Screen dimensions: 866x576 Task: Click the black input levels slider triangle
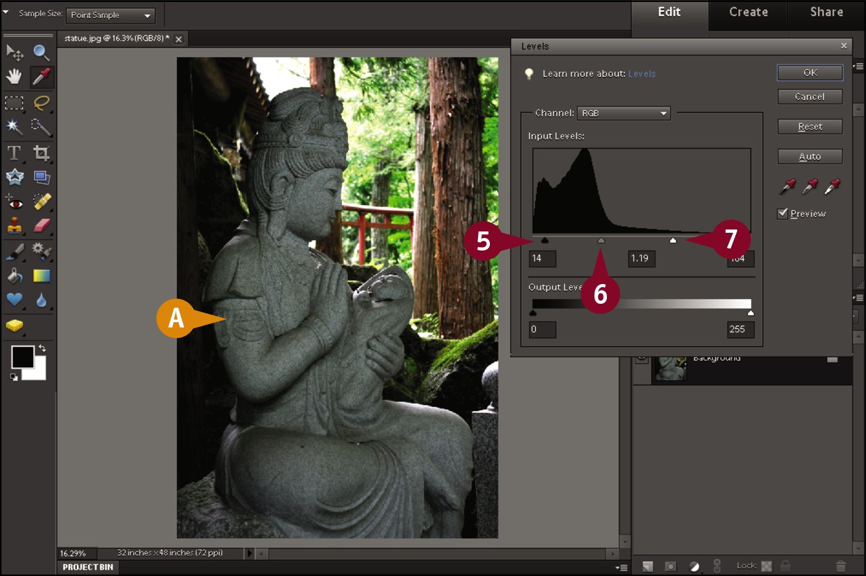[544, 241]
